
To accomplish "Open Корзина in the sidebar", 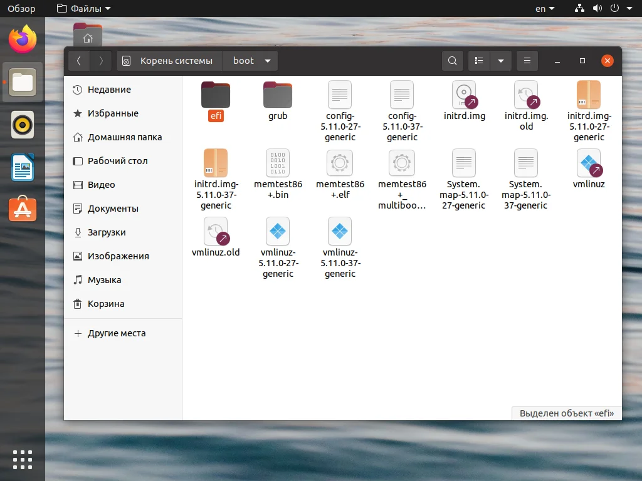I will pos(106,304).
